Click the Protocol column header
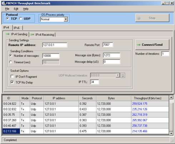This screenshot has width=175, height=144. pyautogui.click(x=37, y=98)
